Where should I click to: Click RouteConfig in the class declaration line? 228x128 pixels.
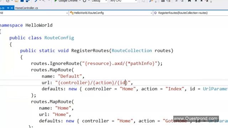[x=59, y=38]
